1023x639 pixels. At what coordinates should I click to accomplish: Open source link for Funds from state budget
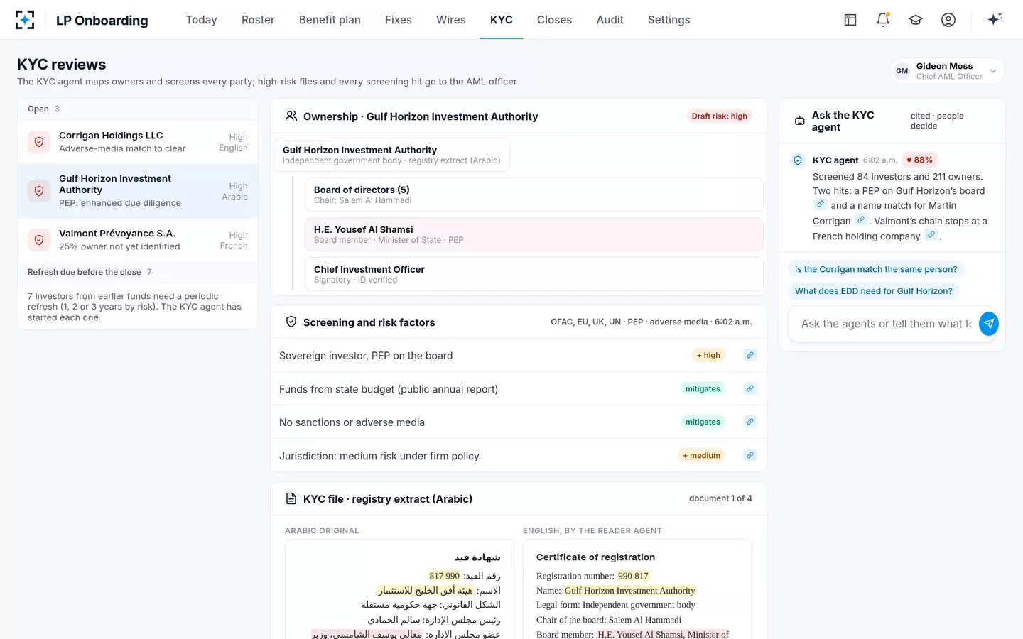point(750,388)
